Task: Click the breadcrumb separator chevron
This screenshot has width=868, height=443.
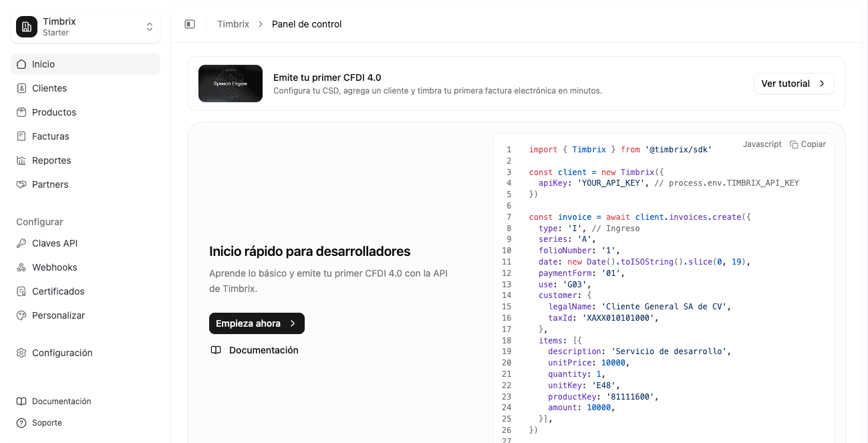Action: point(261,24)
